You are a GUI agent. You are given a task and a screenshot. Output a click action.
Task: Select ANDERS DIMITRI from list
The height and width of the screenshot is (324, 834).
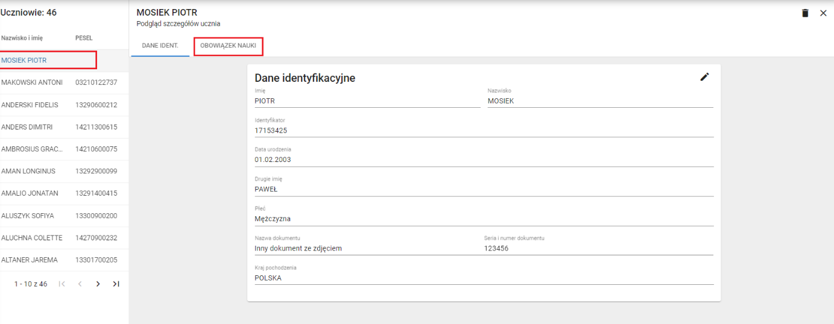(27, 127)
